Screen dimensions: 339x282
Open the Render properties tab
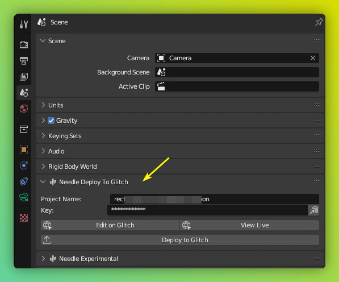click(x=24, y=44)
